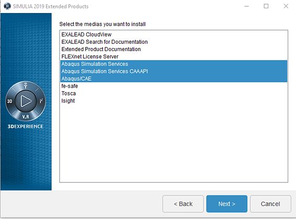
Task: Click the top person quadrant of compass
Action: (x=26, y=86)
